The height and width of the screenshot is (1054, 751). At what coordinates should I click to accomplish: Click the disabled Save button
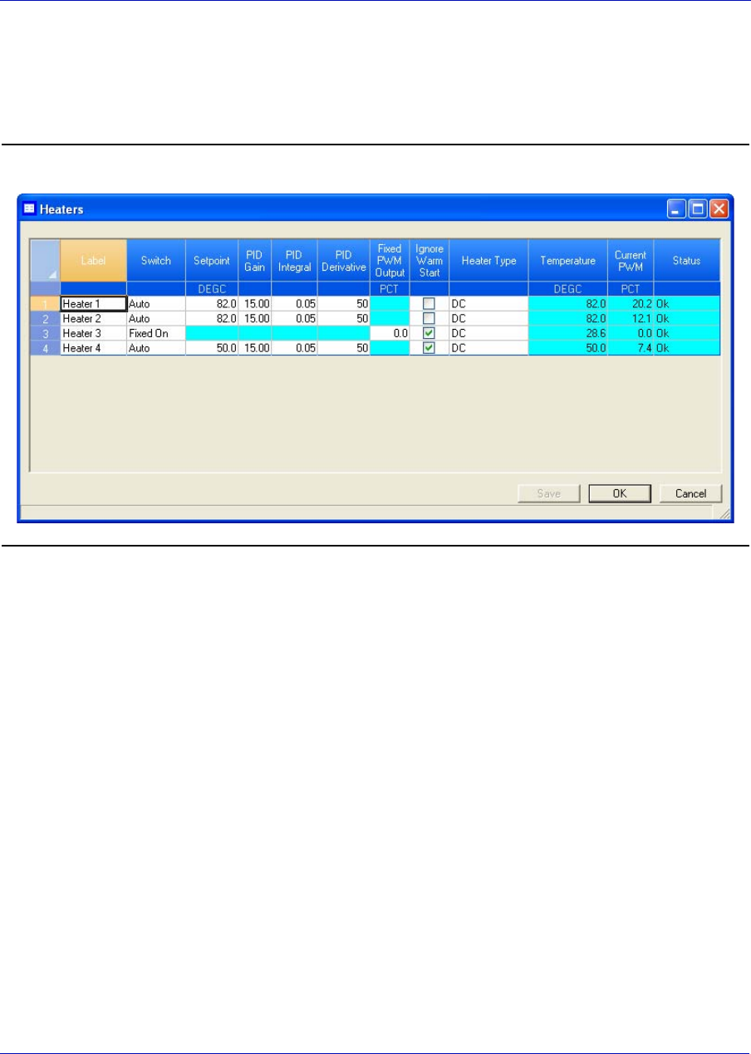547,493
